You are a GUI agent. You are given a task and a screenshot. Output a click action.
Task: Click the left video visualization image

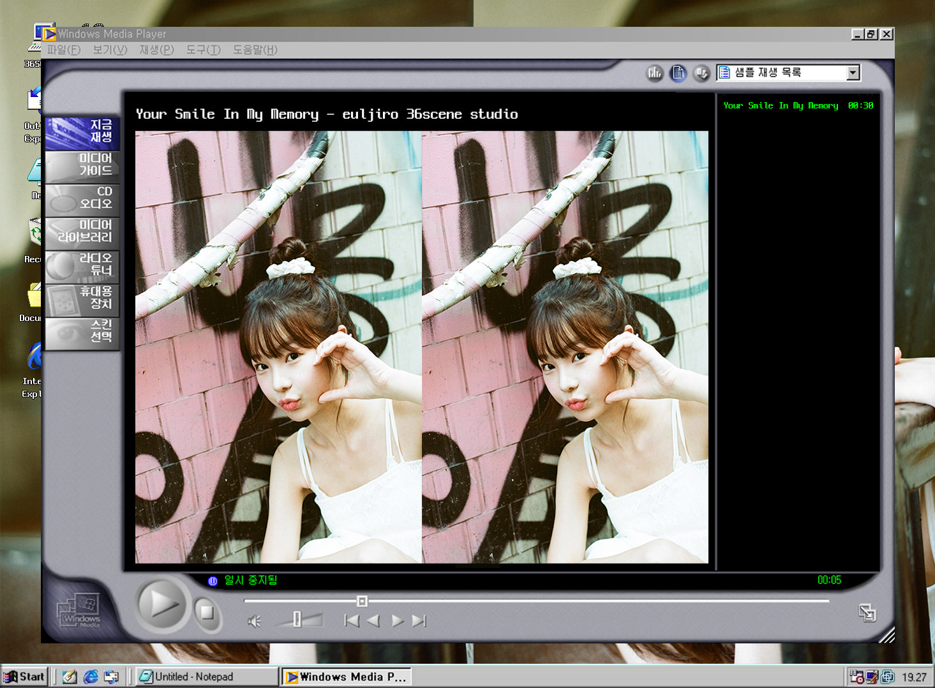point(278,347)
